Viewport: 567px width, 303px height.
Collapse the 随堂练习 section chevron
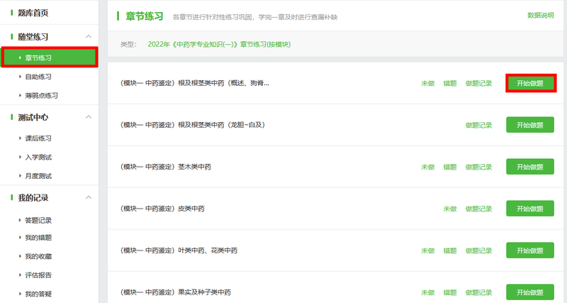pyautogui.click(x=88, y=36)
